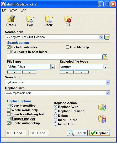Image resolution: width=117 pixels, height=143 pixels.
Task: Click the green arrow folder save icon
Action: click(102, 107)
